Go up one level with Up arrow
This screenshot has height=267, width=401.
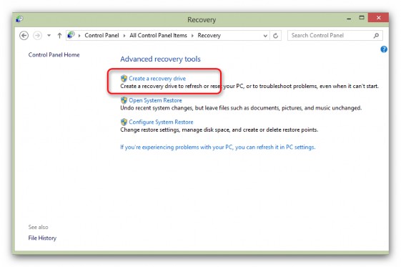[59, 35]
